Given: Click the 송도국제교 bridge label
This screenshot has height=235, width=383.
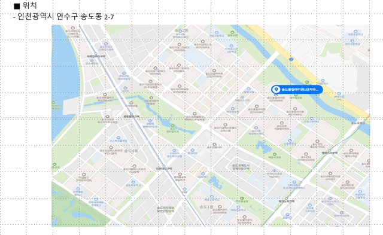Looking at the screenshot, I should pos(358,123).
